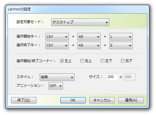Click the disabled サイズ height field
The width and height of the screenshot is (156, 115).
(130, 77)
